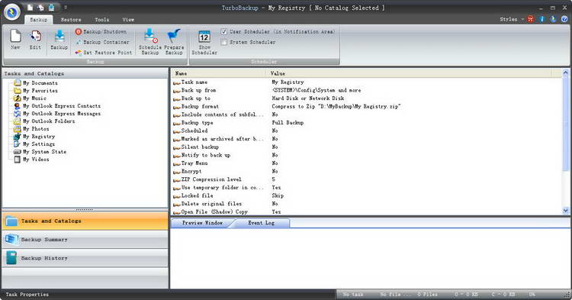The height and width of the screenshot is (300, 572).
Task: Click the quick-access new document icon
Action: pos(31,8)
